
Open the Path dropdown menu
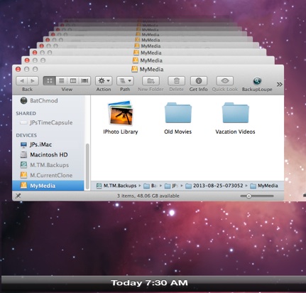point(125,81)
